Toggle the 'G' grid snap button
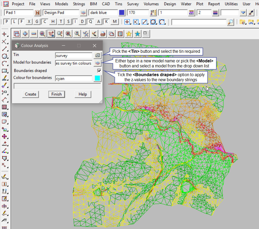The image size is (259, 229). [x=37, y=22]
